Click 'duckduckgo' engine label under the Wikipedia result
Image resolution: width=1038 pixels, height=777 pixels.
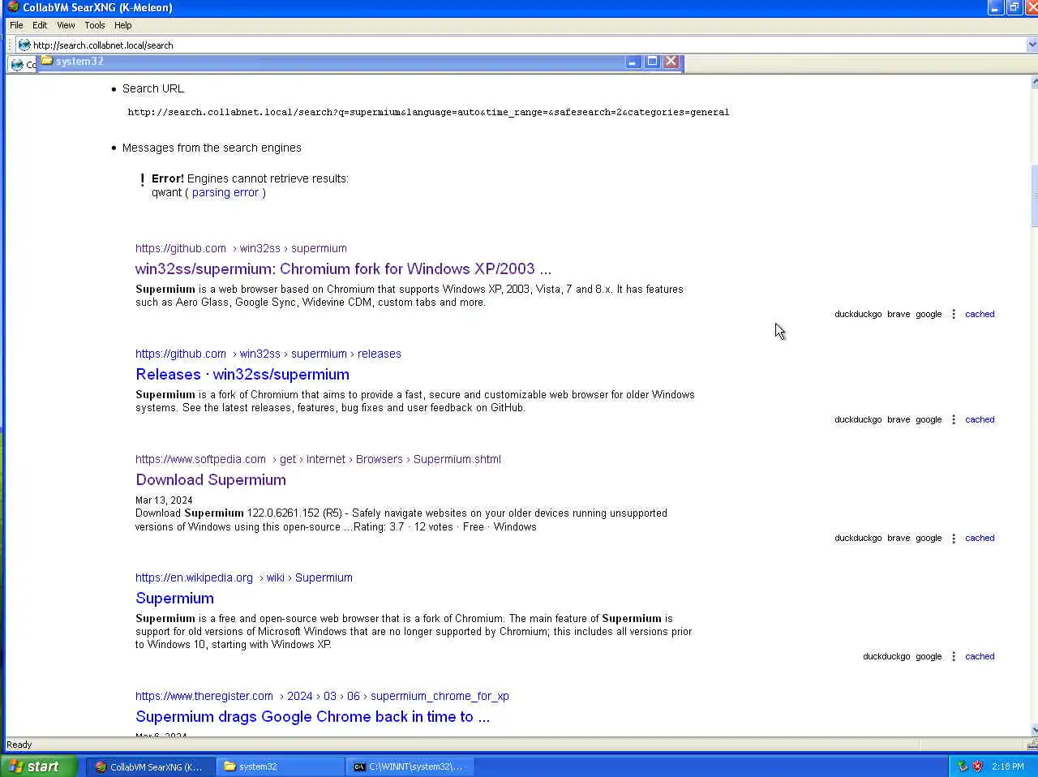886,656
